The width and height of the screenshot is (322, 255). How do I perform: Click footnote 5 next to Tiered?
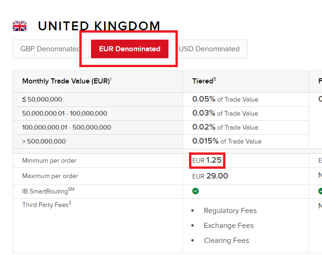(215, 79)
